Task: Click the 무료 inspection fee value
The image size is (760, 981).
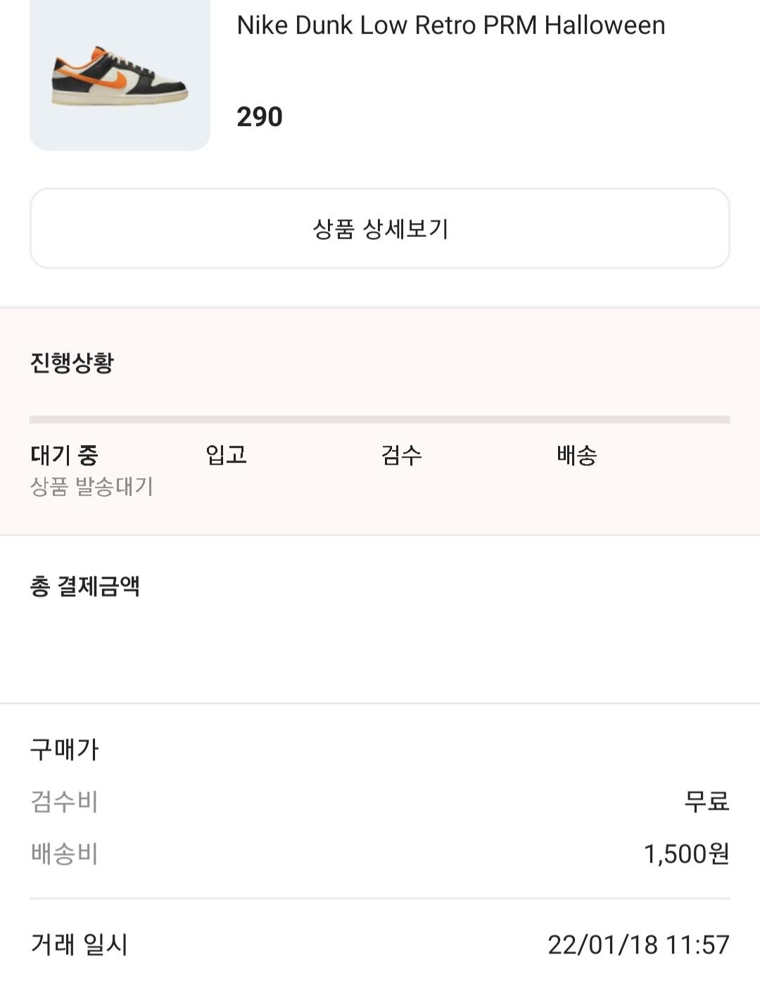Action: point(707,801)
